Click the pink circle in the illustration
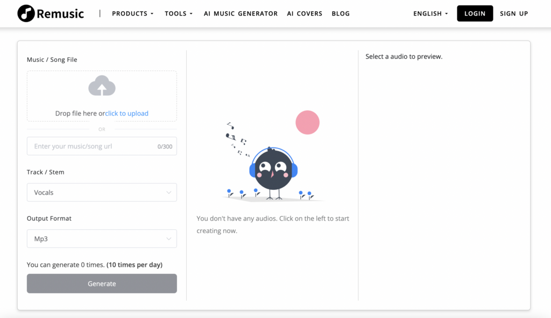Viewport: 551px width, 318px height. tap(307, 122)
